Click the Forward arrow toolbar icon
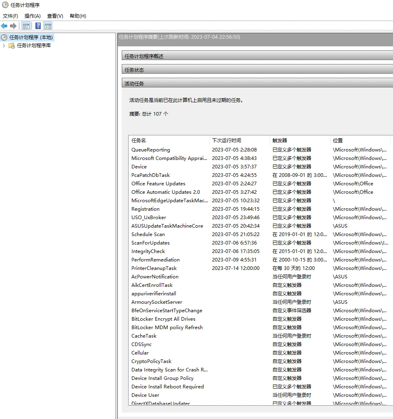 pos(13,26)
